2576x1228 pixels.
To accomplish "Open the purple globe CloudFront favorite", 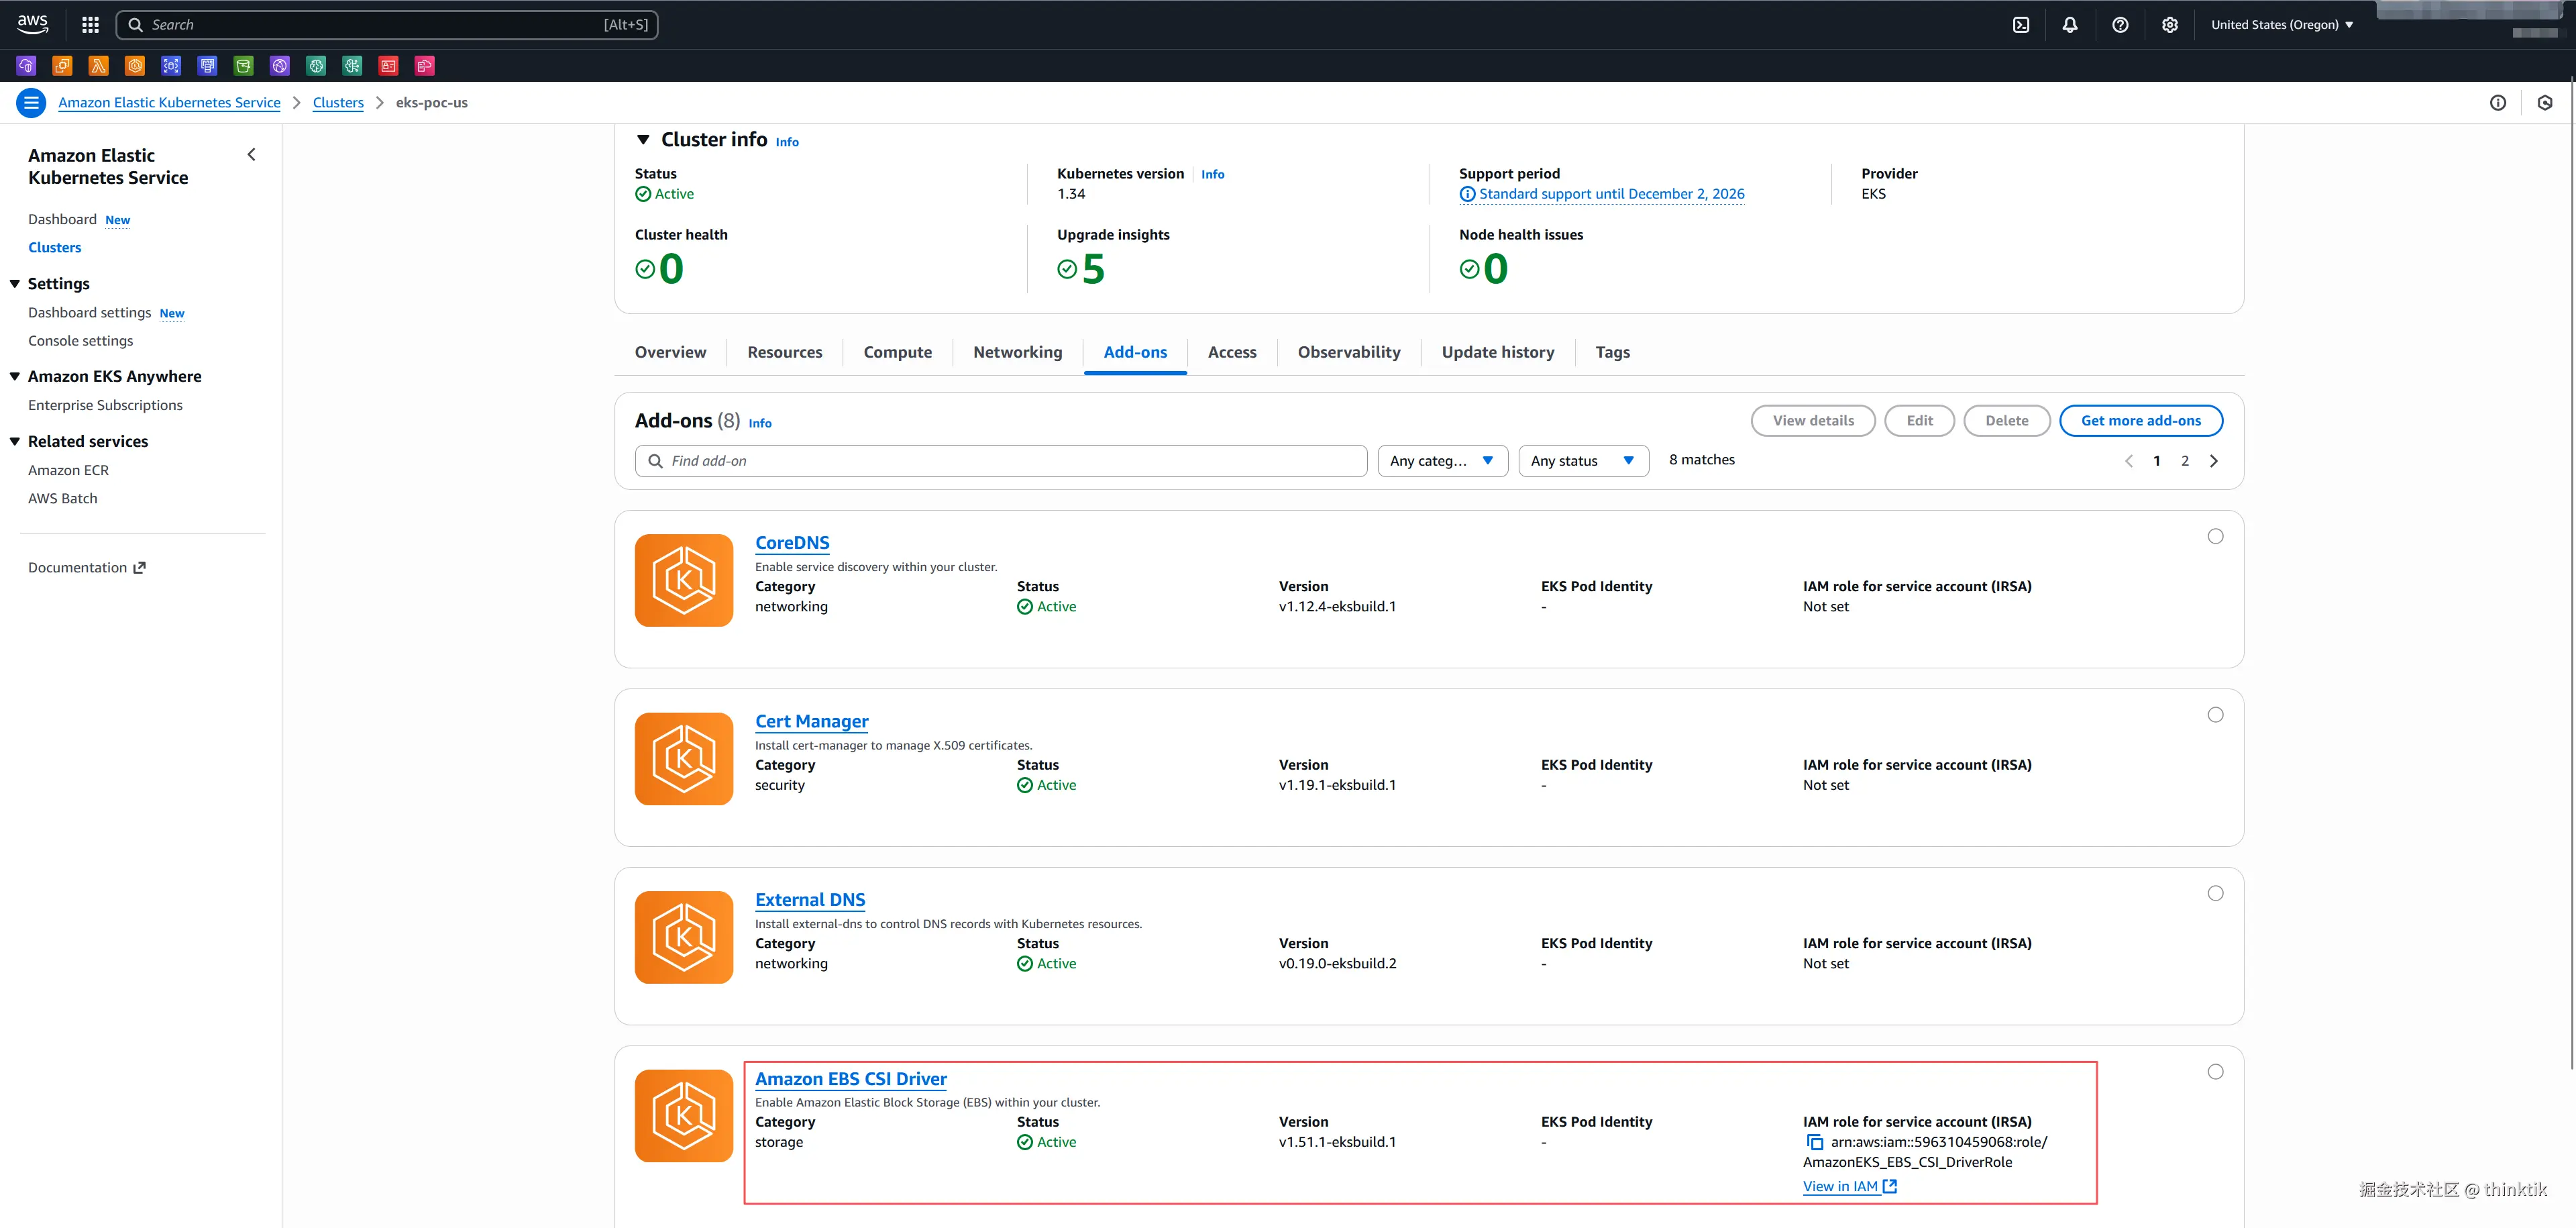I will [x=280, y=66].
